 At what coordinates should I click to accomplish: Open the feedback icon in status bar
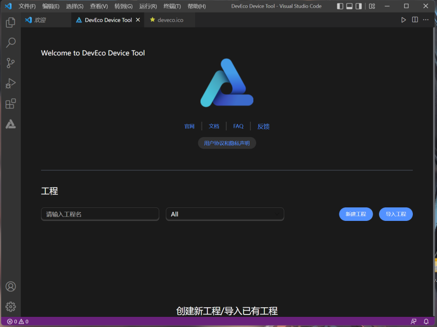coord(414,321)
